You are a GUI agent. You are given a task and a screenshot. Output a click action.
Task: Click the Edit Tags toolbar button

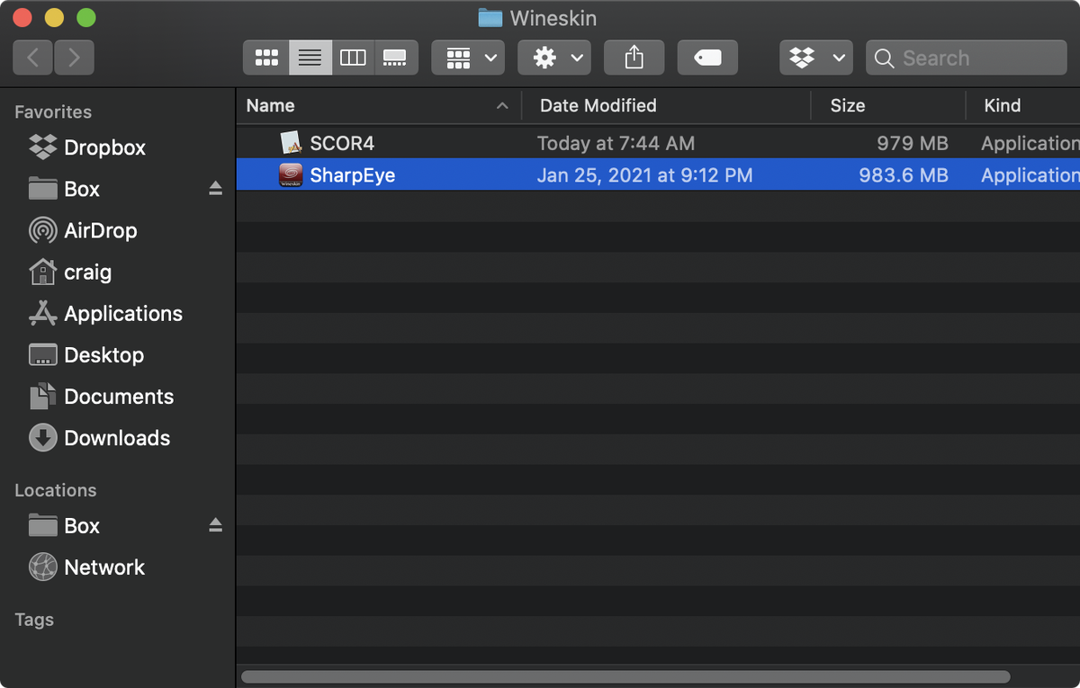(x=707, y=58)
